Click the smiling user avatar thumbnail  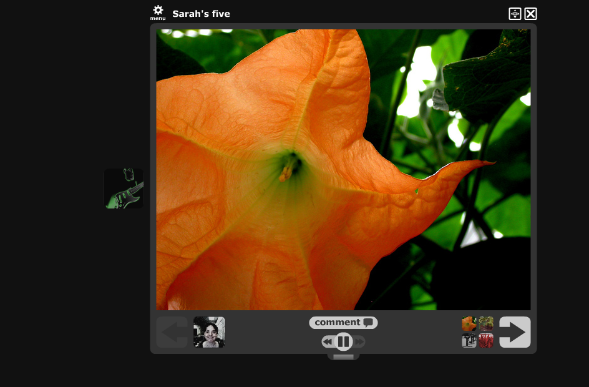(209, 332)
